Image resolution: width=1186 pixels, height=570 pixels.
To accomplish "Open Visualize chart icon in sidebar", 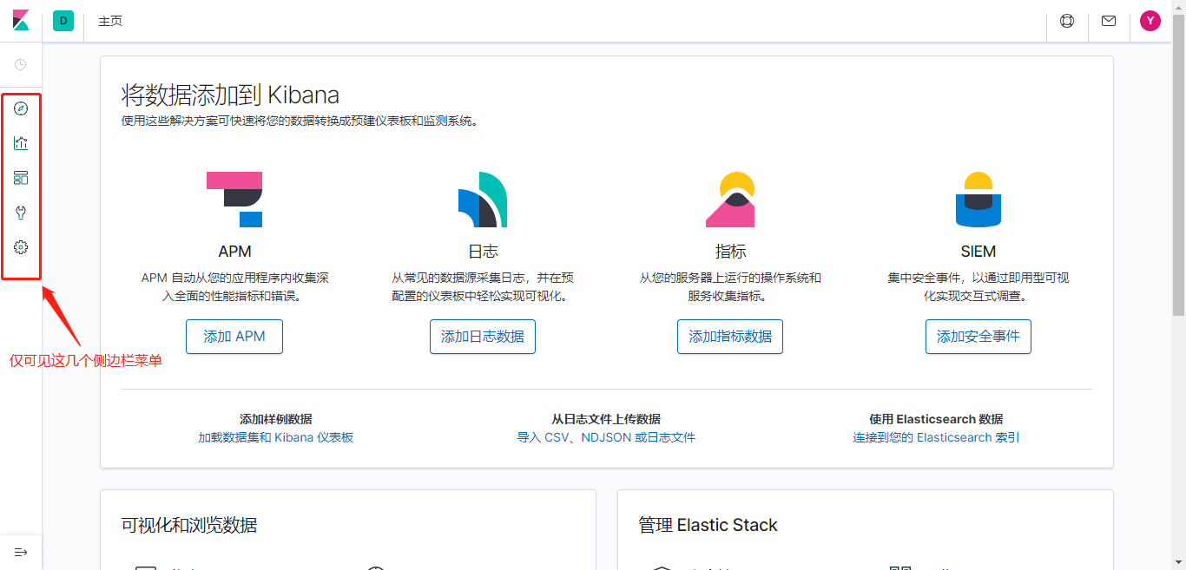I will point(21,143).
